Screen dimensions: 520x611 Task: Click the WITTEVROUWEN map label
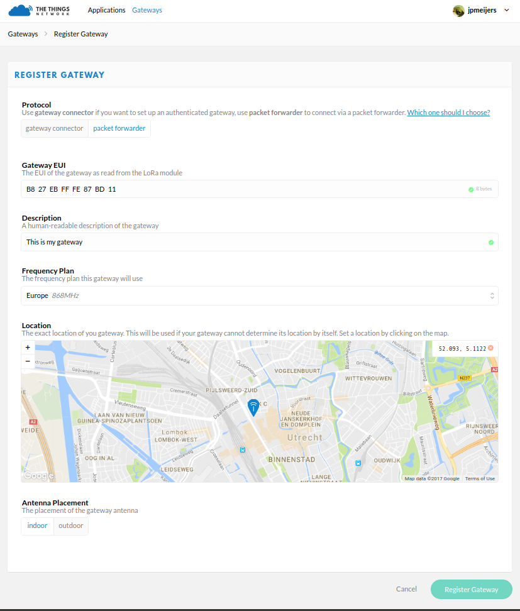[x=368, y=378]
